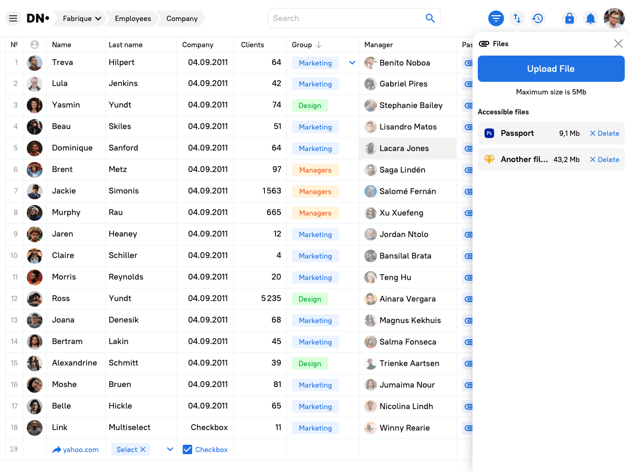
Task: Click the Manager column header
Action: (379, 45)
